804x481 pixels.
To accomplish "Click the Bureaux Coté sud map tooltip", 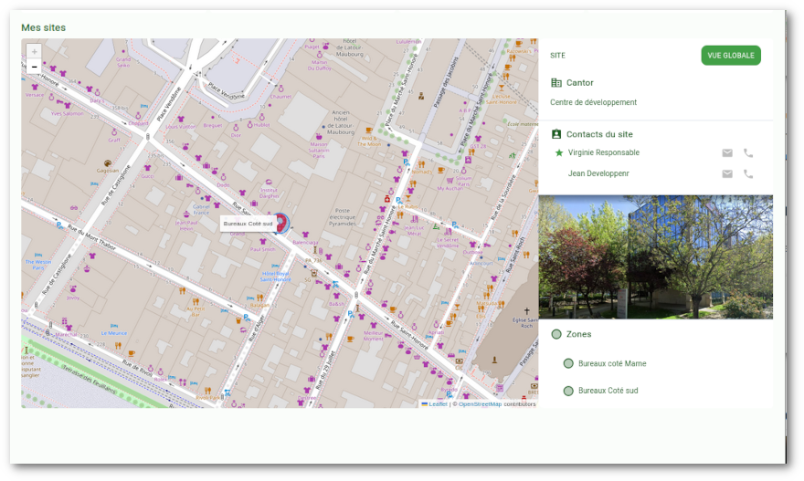I will [248, 224].
